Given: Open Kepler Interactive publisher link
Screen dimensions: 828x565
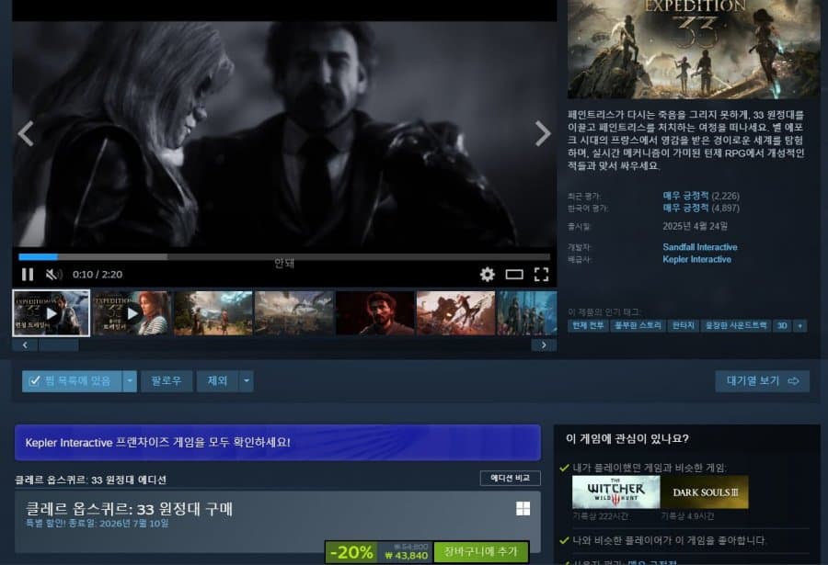Looking at the screenshot, I should [x=697, y=260].
